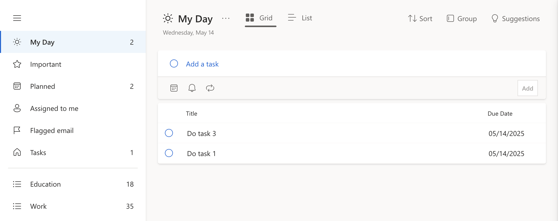558x221 pixels.
Task: Open My Day more options ellipsis
Action: tap(226, 18)
